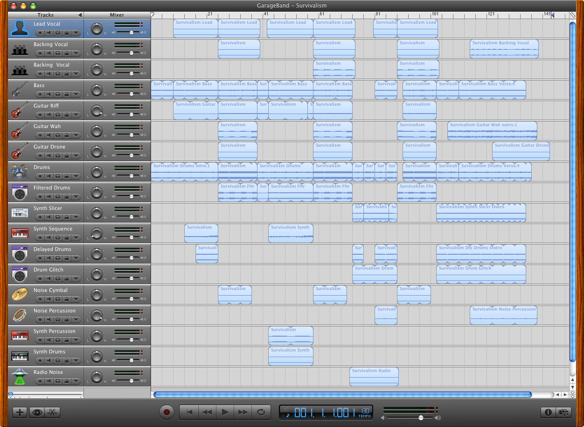The image size is (584, 427).
Task: Click the Synth Drums keyboard icon
Action: (x=19, y=356)
